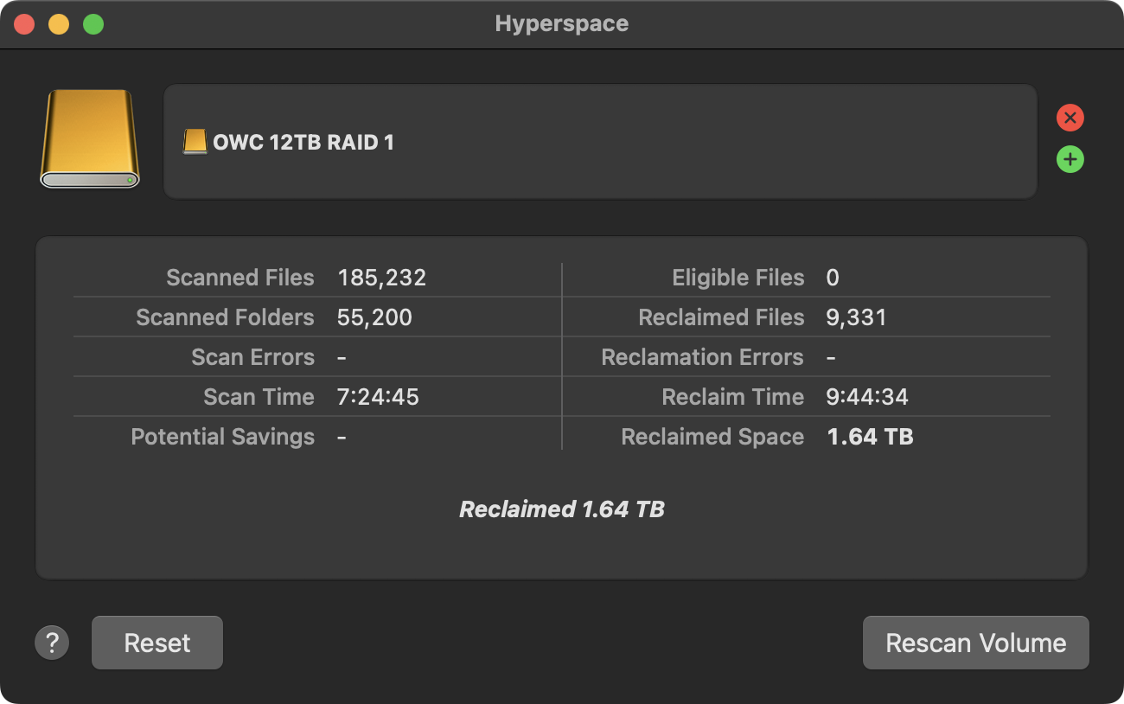This screenshot has height=704, width=1124.
Task: Open help with the question mark button
Action: pyautogui.click(x=52, y=643)
